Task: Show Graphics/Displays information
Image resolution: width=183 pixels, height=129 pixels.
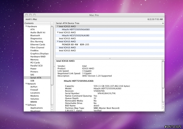Action: pyautogui.click(x=39, y=54)
